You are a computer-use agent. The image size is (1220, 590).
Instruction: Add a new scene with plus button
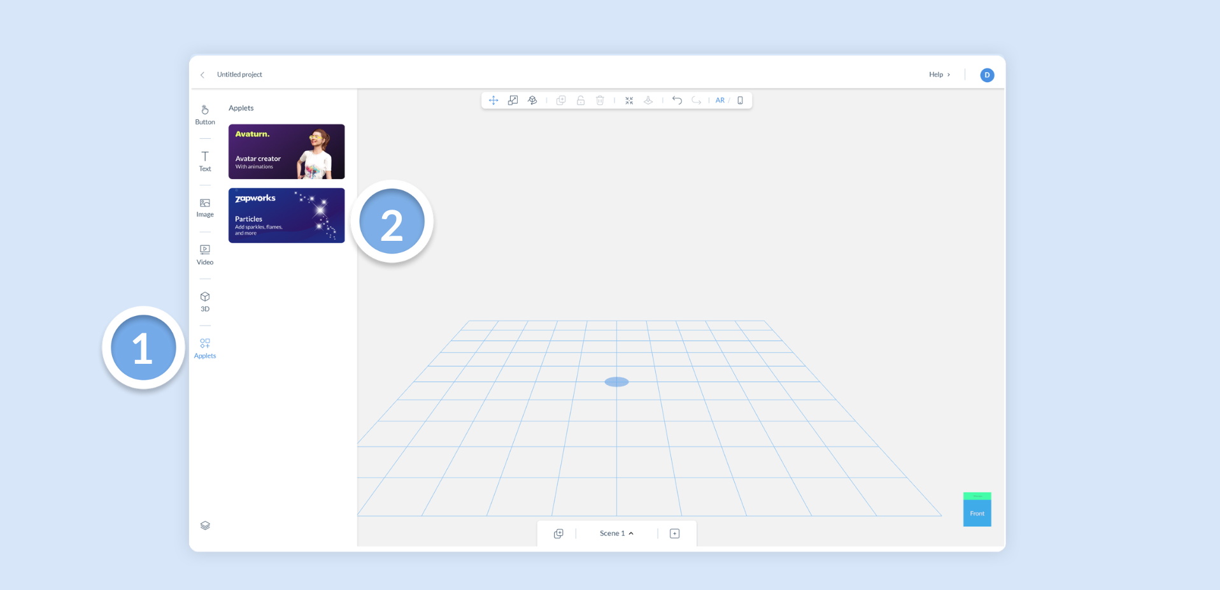click(675, 533)
